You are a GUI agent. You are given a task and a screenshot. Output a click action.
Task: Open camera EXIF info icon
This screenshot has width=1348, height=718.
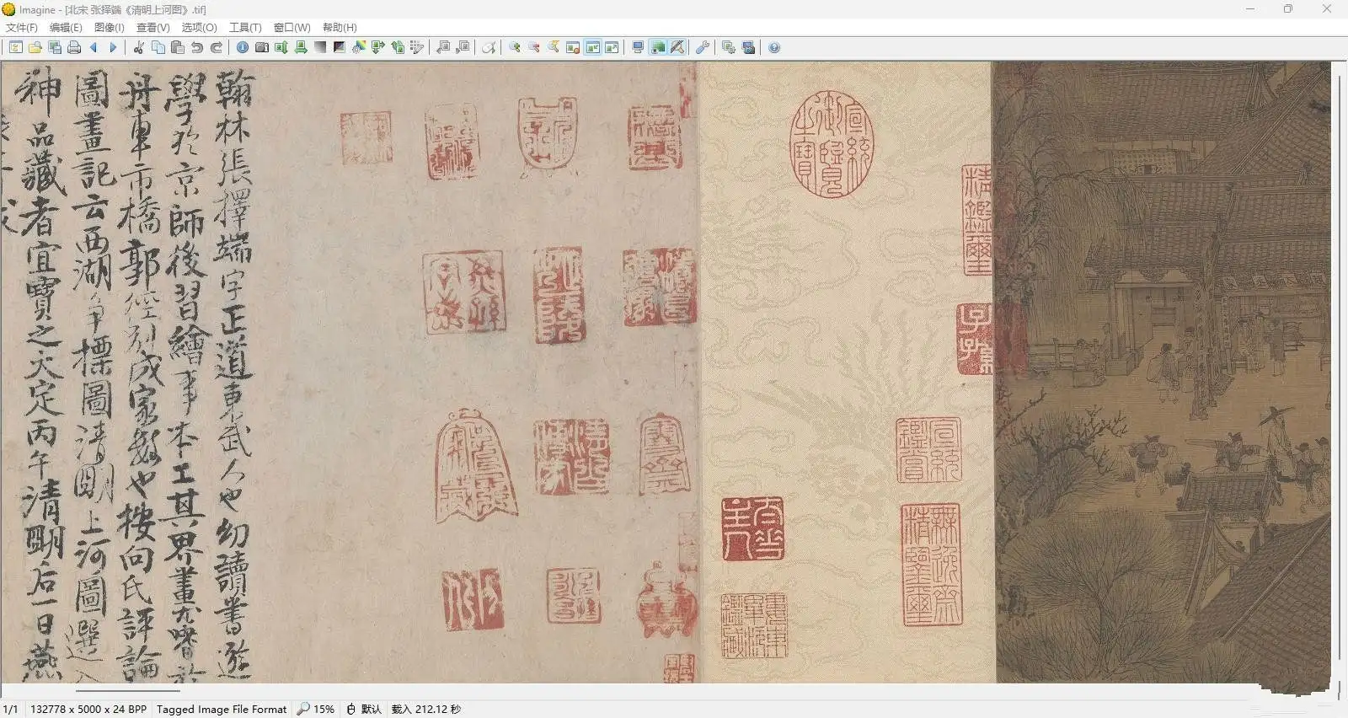pos(262,47)
